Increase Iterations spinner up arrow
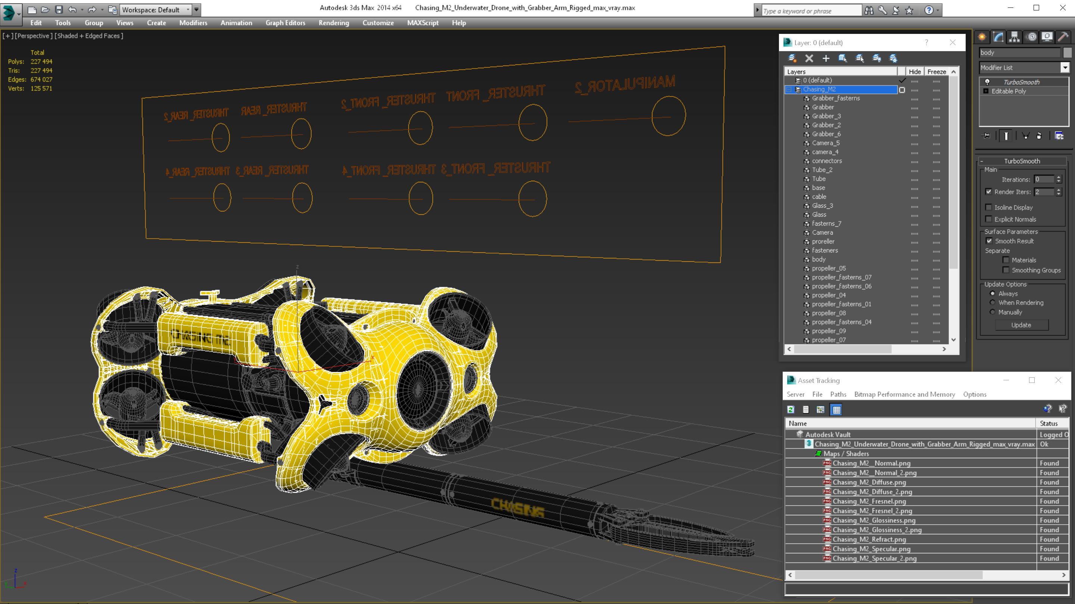The height and width of the screenshot is (604, 1075). (1058, 177)
